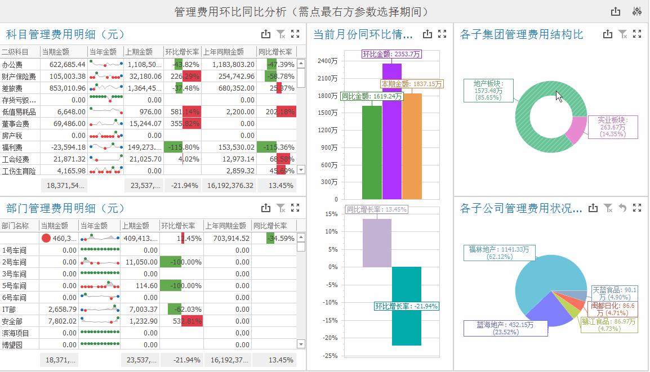Click the scroll down arrow in 科目 table
650x372 pixels.
click(301, 170)
